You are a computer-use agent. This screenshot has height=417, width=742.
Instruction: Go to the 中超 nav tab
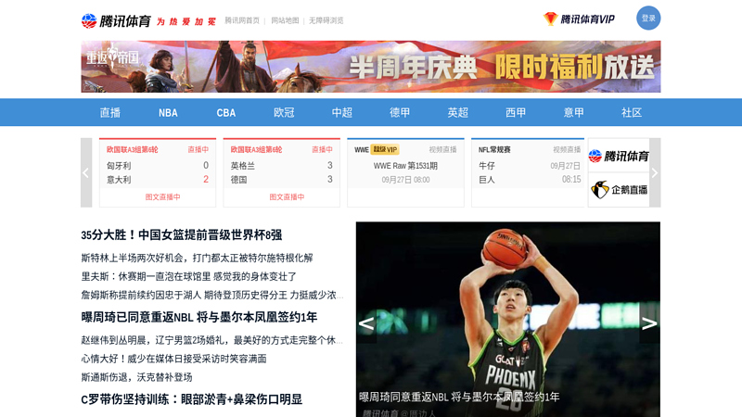point(341,112)
